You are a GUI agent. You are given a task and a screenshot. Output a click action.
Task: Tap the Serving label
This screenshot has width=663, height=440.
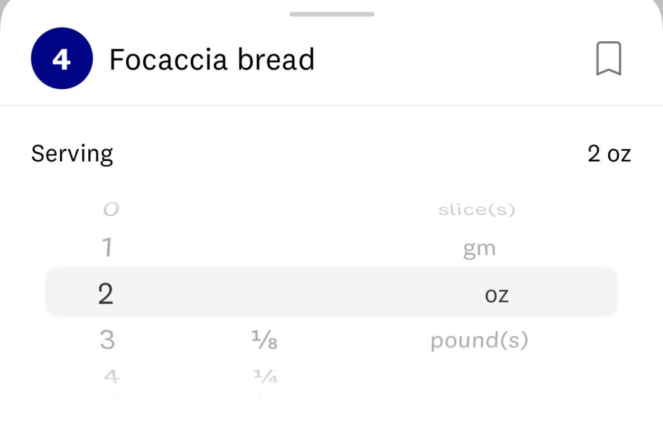pos(72,153)
